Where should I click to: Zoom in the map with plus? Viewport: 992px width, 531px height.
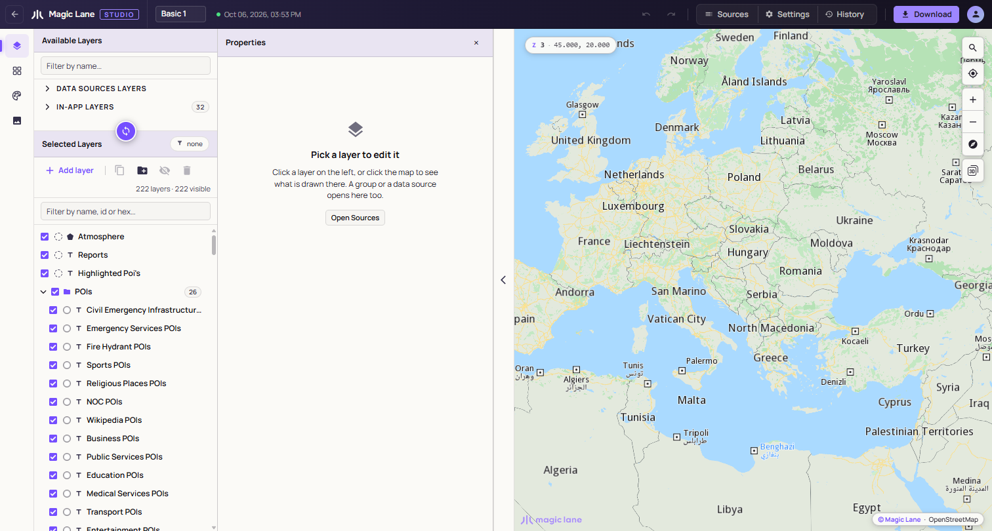pos(973,100)
